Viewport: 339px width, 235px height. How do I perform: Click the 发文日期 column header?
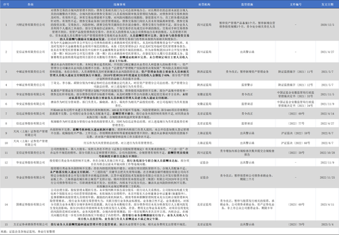[x=327, y=4]
